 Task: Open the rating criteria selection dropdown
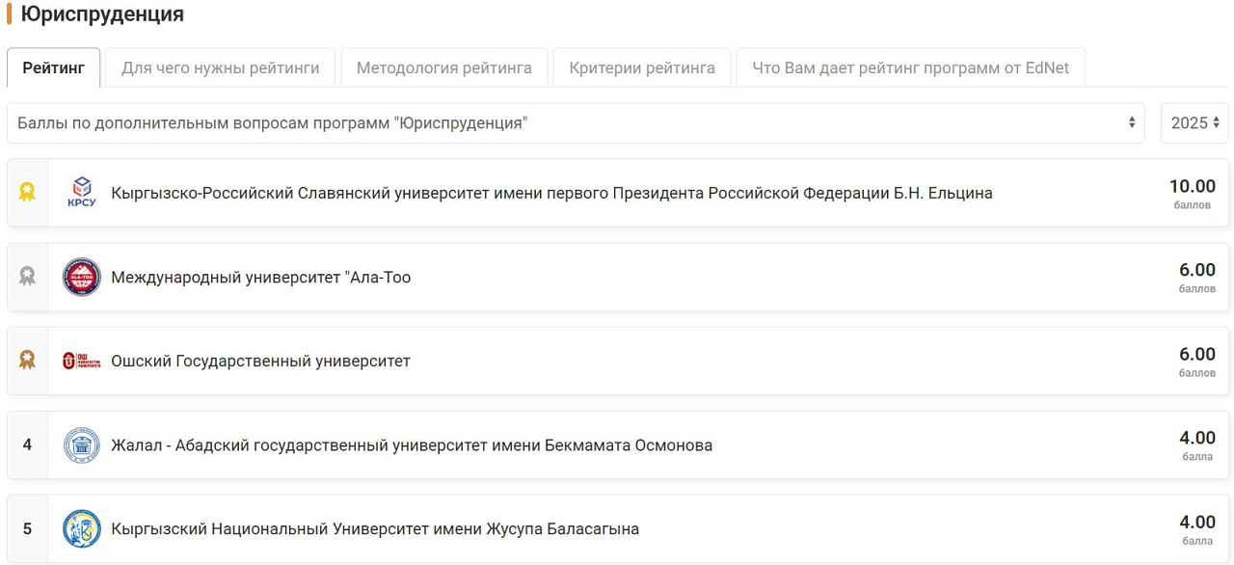tap(576, 123)
